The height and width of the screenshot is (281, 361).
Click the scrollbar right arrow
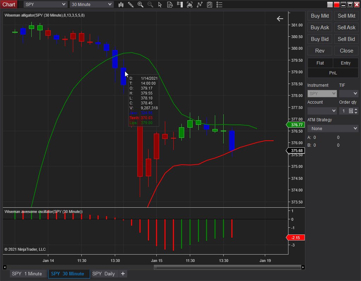(x=303, y=267)
